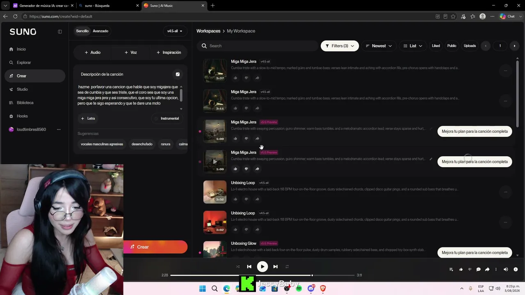Open more options for 3:52 Unbixing Loop
The width and height of the screenshot is (525, 295).
coord(505,192)
